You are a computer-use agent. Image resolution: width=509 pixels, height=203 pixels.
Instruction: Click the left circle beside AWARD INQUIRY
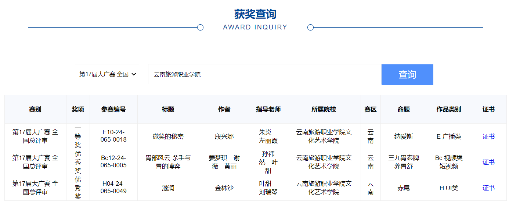pos(200,27)
